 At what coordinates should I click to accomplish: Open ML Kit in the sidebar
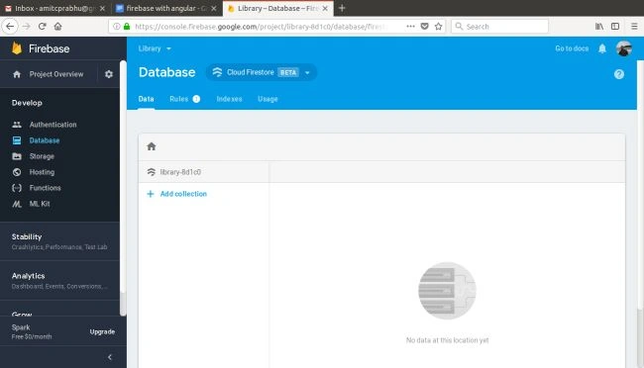40,204
